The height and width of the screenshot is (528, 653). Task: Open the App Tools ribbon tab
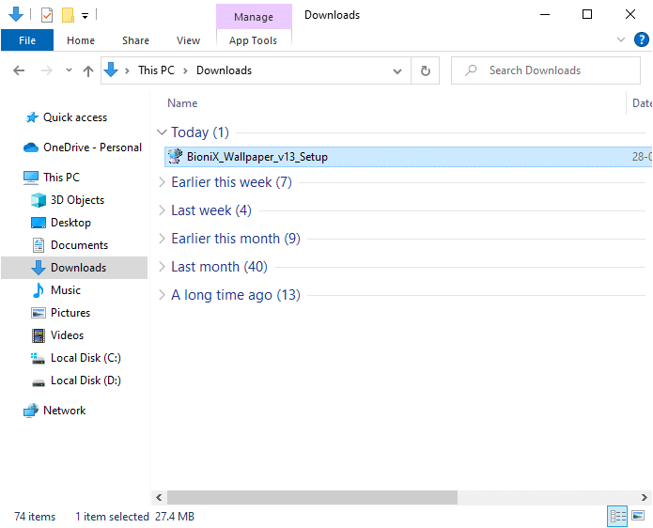pos(253,40)
